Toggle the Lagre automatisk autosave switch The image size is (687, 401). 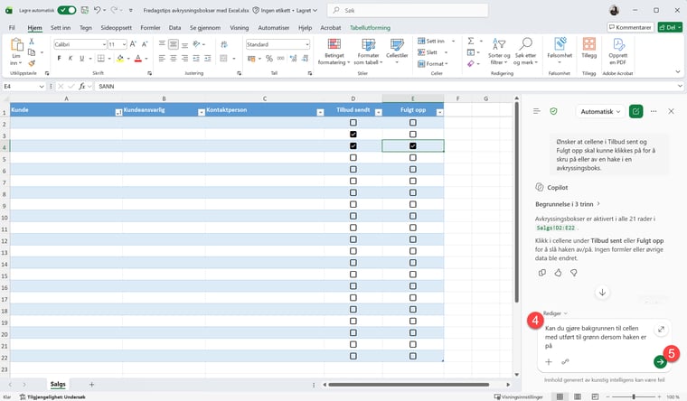(67, 10)
